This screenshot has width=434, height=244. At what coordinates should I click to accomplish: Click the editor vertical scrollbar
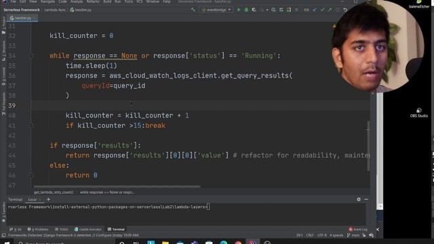pyautogui.click(x=368, y=146)
